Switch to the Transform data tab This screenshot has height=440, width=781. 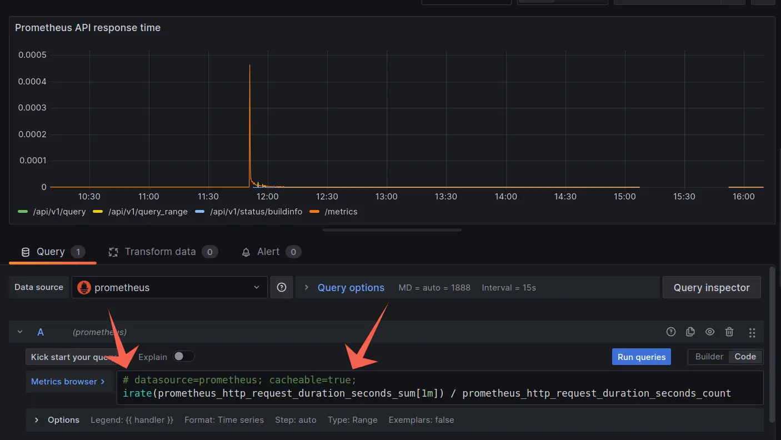(162, 252)
